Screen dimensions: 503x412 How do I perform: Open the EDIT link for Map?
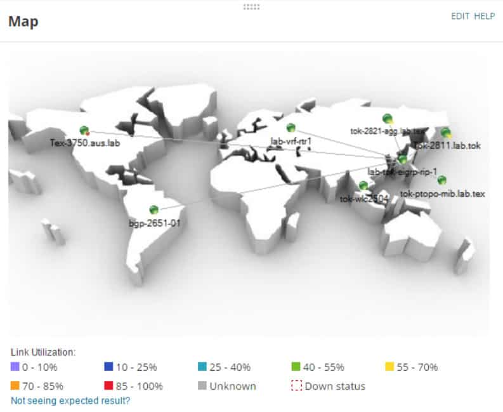[x=460, y=16]
